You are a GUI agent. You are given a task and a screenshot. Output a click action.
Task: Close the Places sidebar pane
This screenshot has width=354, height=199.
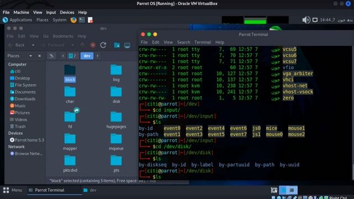coord(39,56)
